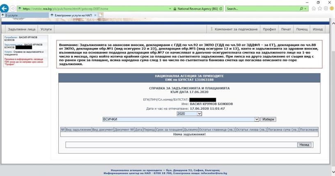This screenshot has width=335, height=176.
Task: Click the Изход logout link
Action: click(x=317, y=29)
